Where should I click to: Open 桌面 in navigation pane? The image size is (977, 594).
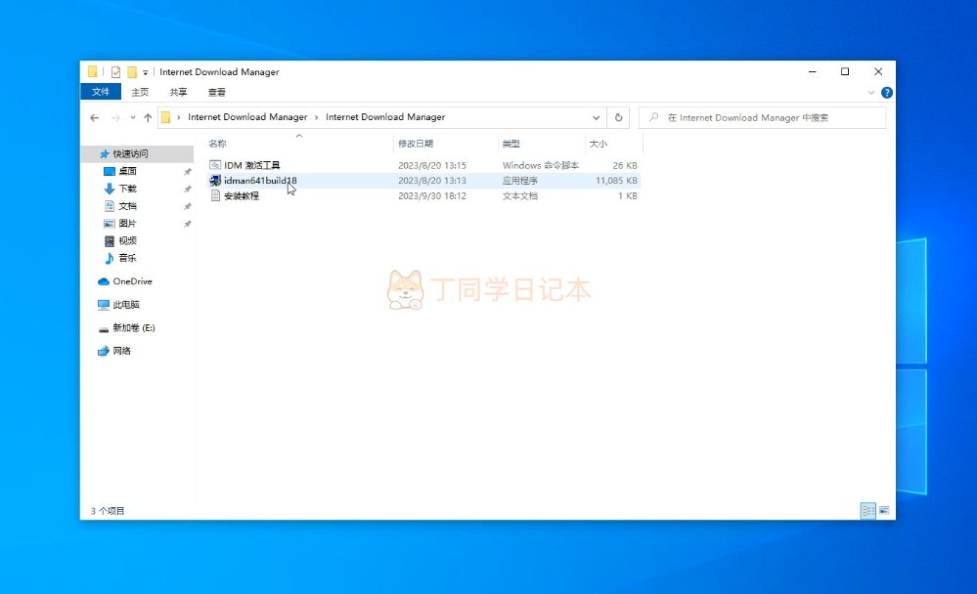coord(128,171)
